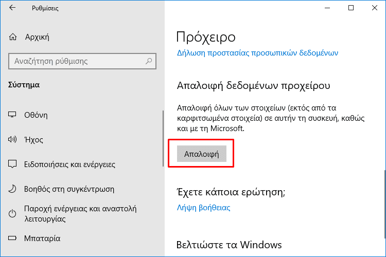This screenshot has height=257, width=386.
Task: Maximize the Ρυθμίσεις window
Action: tap(351, 8)
